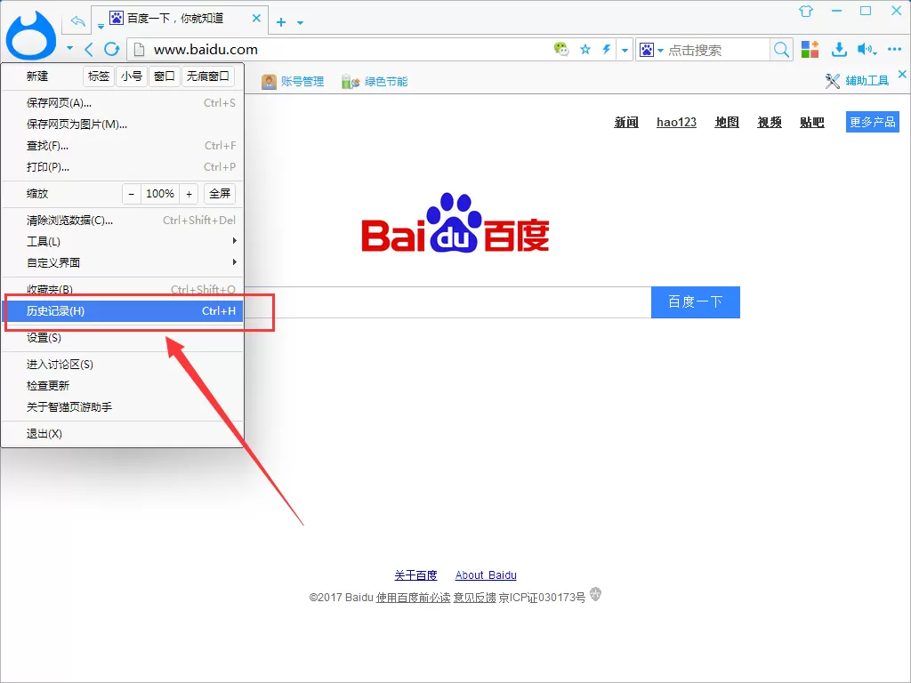Screen dimensions: 911x683
Task: Click the speaker mute icon
Action: (x=865, y=50)
